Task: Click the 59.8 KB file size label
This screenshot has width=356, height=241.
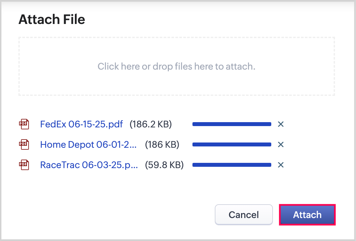Action: pos(164,165)
